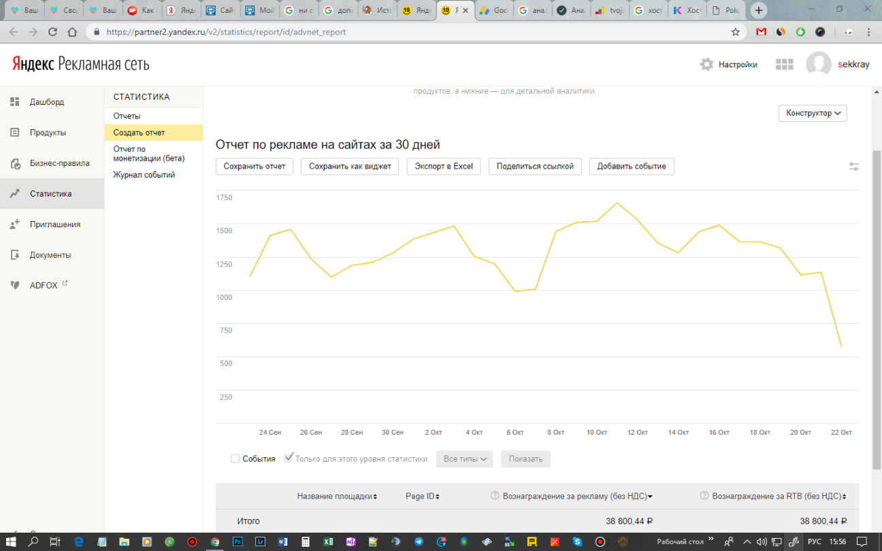The width and height of the screenshot is (882, 551).
Task: Select 'Журнал событий' menu item
Action: coord(144,175)
